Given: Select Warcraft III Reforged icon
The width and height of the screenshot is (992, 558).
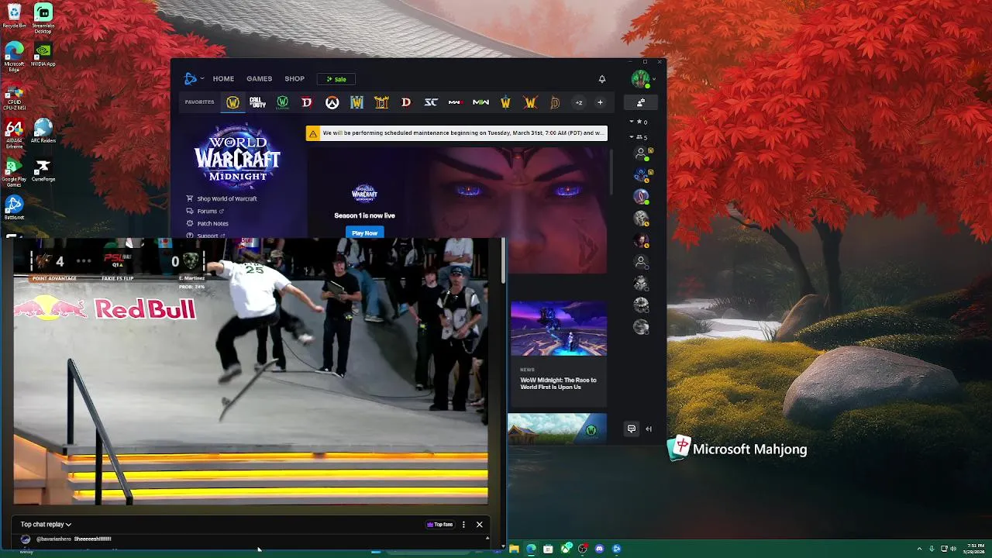Looking at the screenshot, I should click(x=356, y=102).
